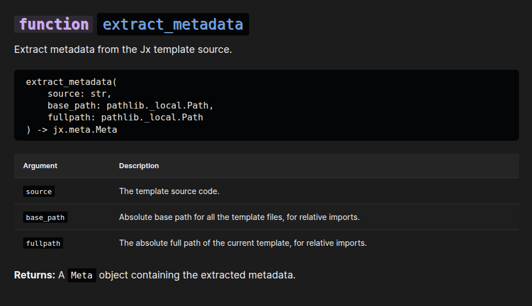Click "The template source code." description text
The image size is (532, 306).
169,191
